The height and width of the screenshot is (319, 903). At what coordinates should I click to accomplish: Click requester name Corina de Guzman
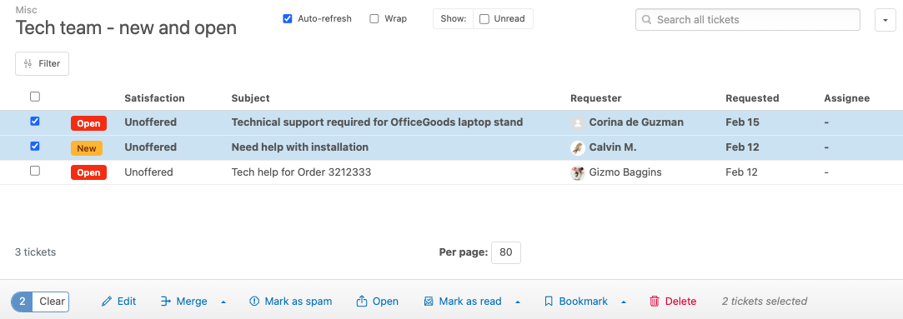click(636, 122)
